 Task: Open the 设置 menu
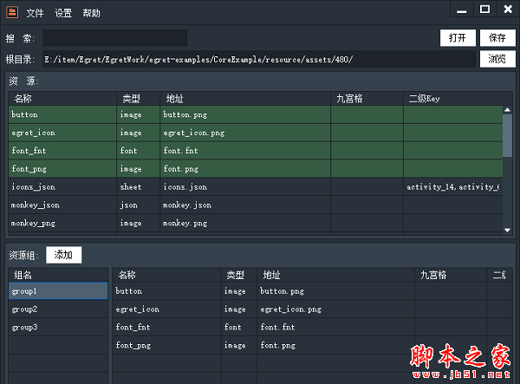coord(63,13)
